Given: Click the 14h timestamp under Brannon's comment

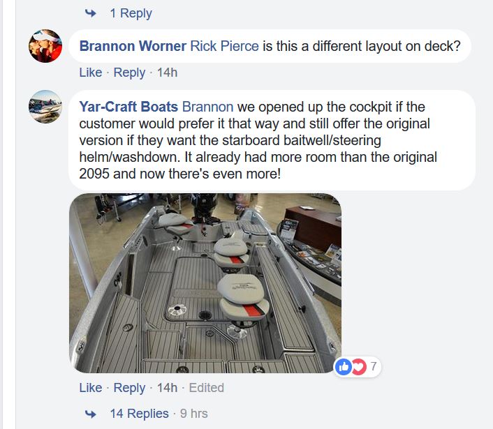Looking at the screenshot, I should (168, 73).
